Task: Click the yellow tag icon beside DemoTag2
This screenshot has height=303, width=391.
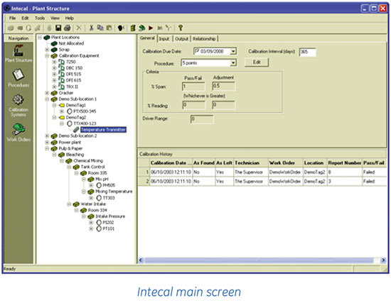Action: click(62, 117)
